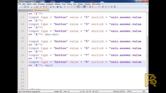Click the '<br><br>' tags on line 15
166x93 pixels.
coord(52,34)
